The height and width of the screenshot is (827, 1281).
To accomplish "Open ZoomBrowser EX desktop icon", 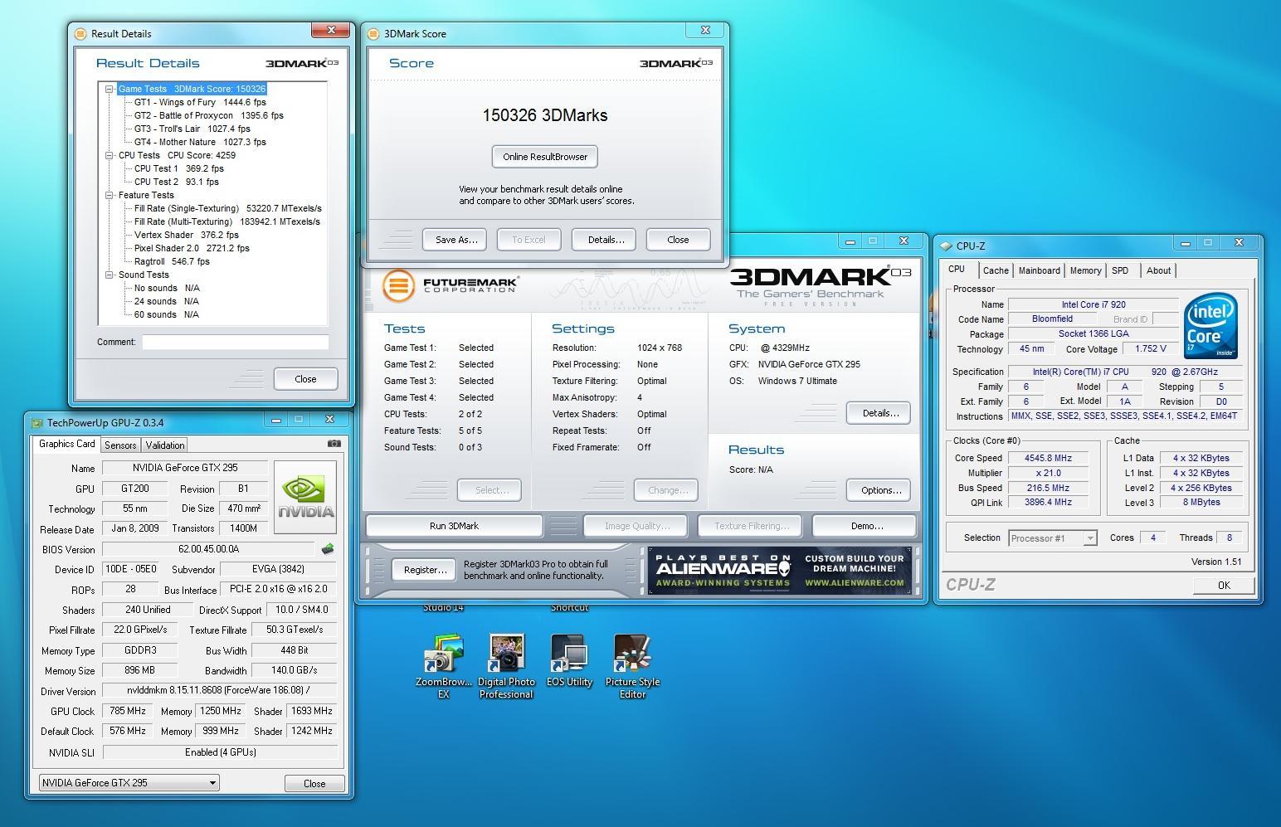I will (444, 667).
